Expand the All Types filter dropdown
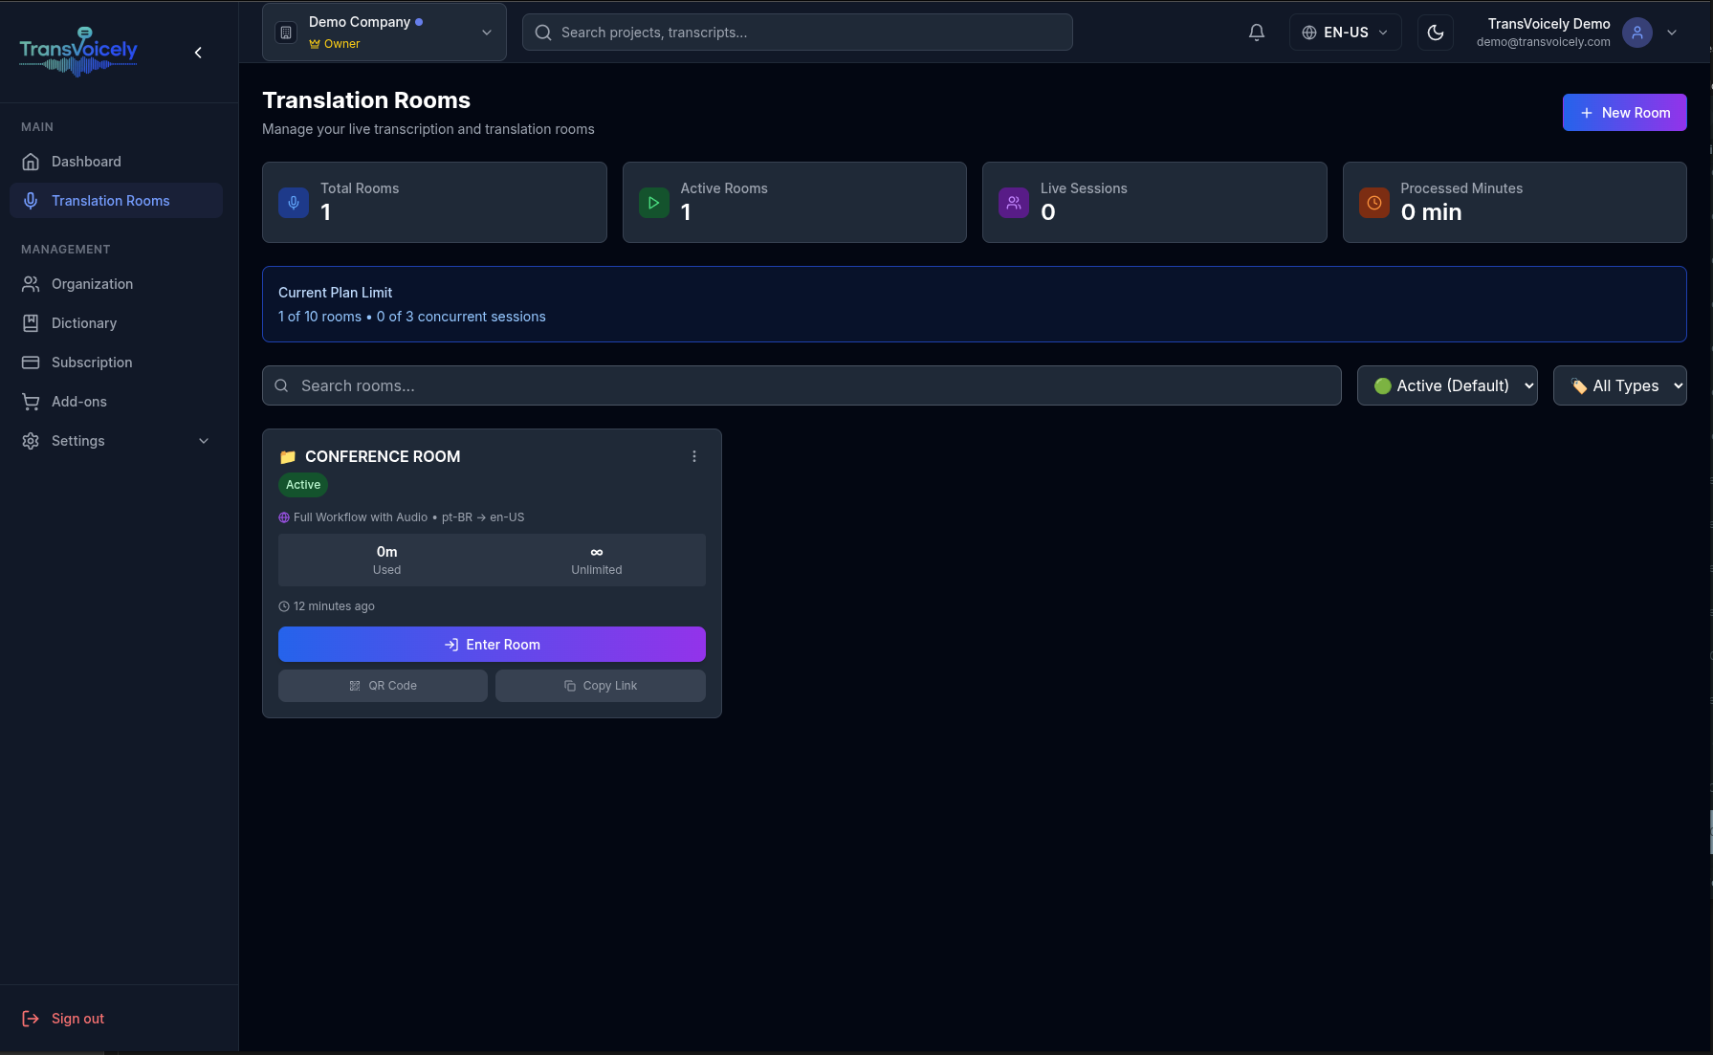The height and width of the screenshot is (1055, 1713). pyautogui.click(x=1620, y=385)
